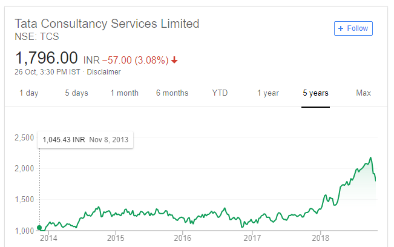The image size is (394, 247).
Task: Open the 6 months tab
Action: (172, 93)
